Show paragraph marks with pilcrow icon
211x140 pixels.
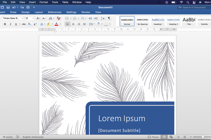[109, 18]
